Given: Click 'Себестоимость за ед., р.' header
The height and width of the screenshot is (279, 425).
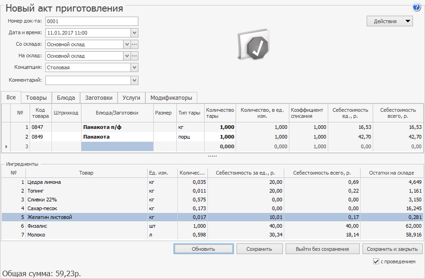Looking at the screenshot, I should [246, 173].
